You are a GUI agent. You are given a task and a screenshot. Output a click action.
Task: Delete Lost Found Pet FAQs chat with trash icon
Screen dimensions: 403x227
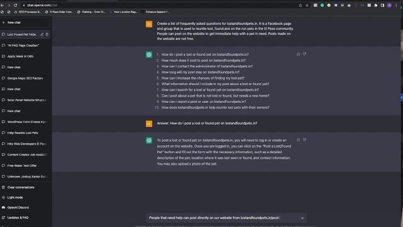coord(47,35)
